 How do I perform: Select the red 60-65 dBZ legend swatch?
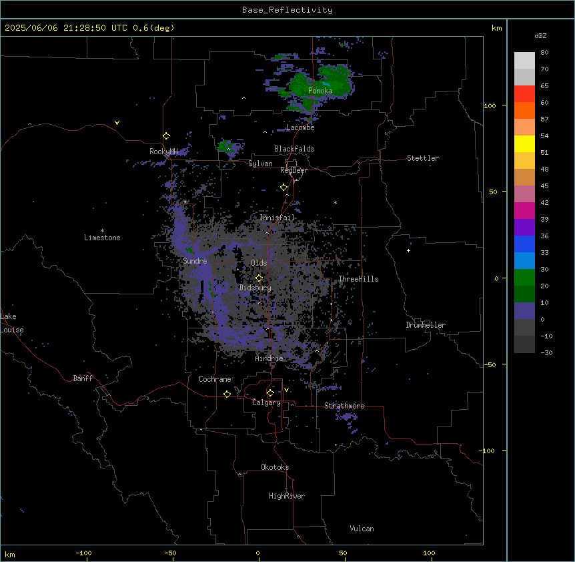coord(524,93)
